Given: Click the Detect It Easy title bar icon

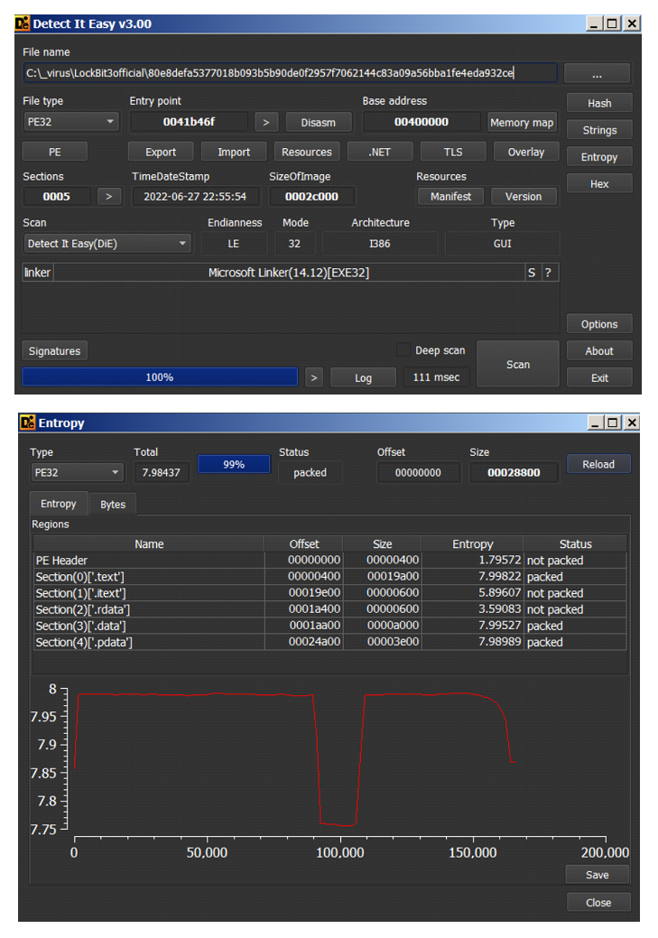Looking at the screenshot, I should click(x=23, y=23).
